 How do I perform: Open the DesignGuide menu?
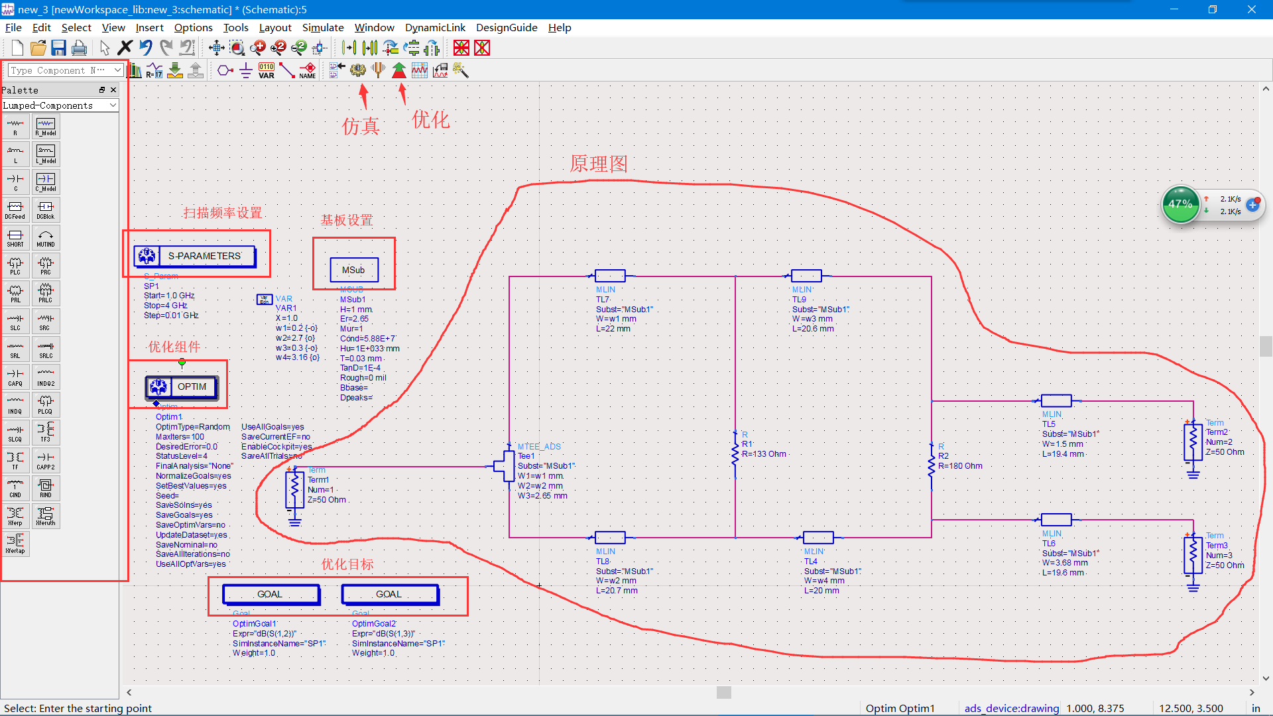[507, 27]
